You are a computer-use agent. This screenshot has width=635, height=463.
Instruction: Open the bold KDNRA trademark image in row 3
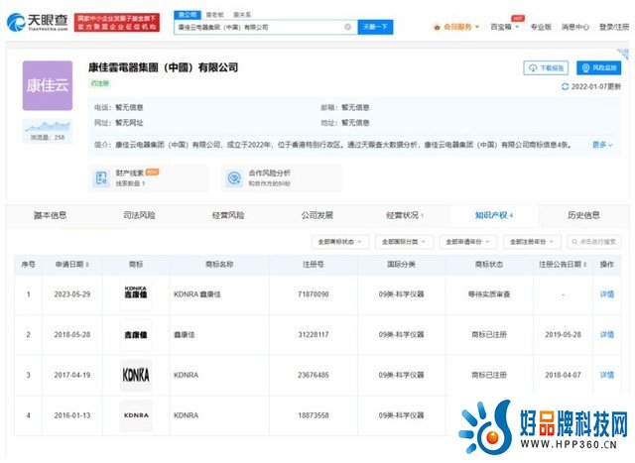(136, 375)
